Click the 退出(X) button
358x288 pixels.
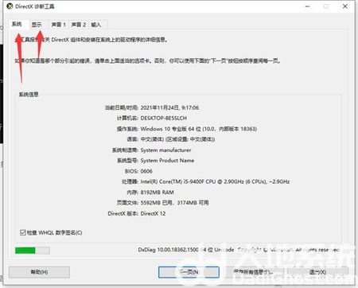[x=317, y=272]
